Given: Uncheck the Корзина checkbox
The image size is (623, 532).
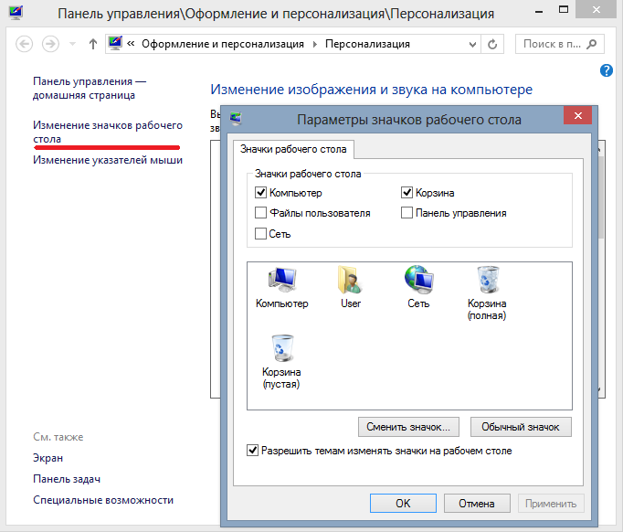Looking at the screenshot, I should coord(407,193).
